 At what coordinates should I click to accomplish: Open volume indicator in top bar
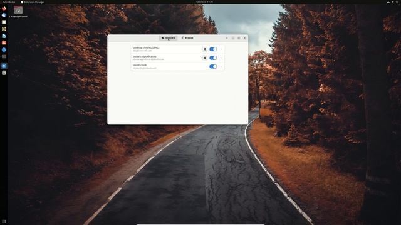tap(393, 2)
